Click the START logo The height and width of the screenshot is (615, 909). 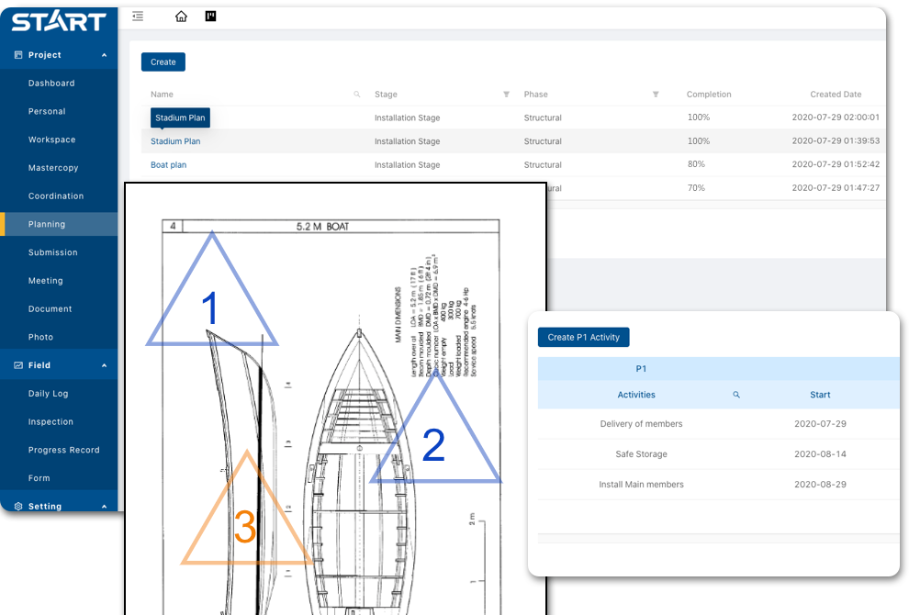point(59,21)
